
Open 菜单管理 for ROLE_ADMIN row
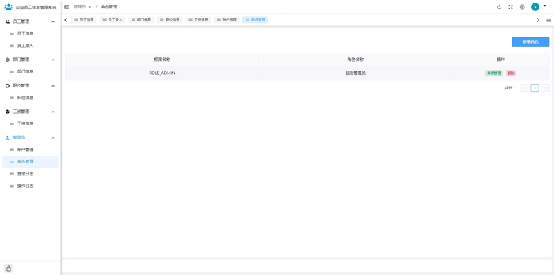[x=494, y=73]
